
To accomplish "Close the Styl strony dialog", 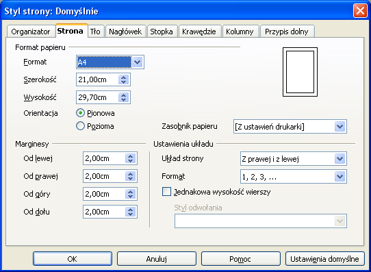I will point(360,11).
